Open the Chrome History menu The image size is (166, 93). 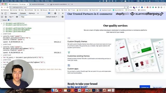coord(24,1)
